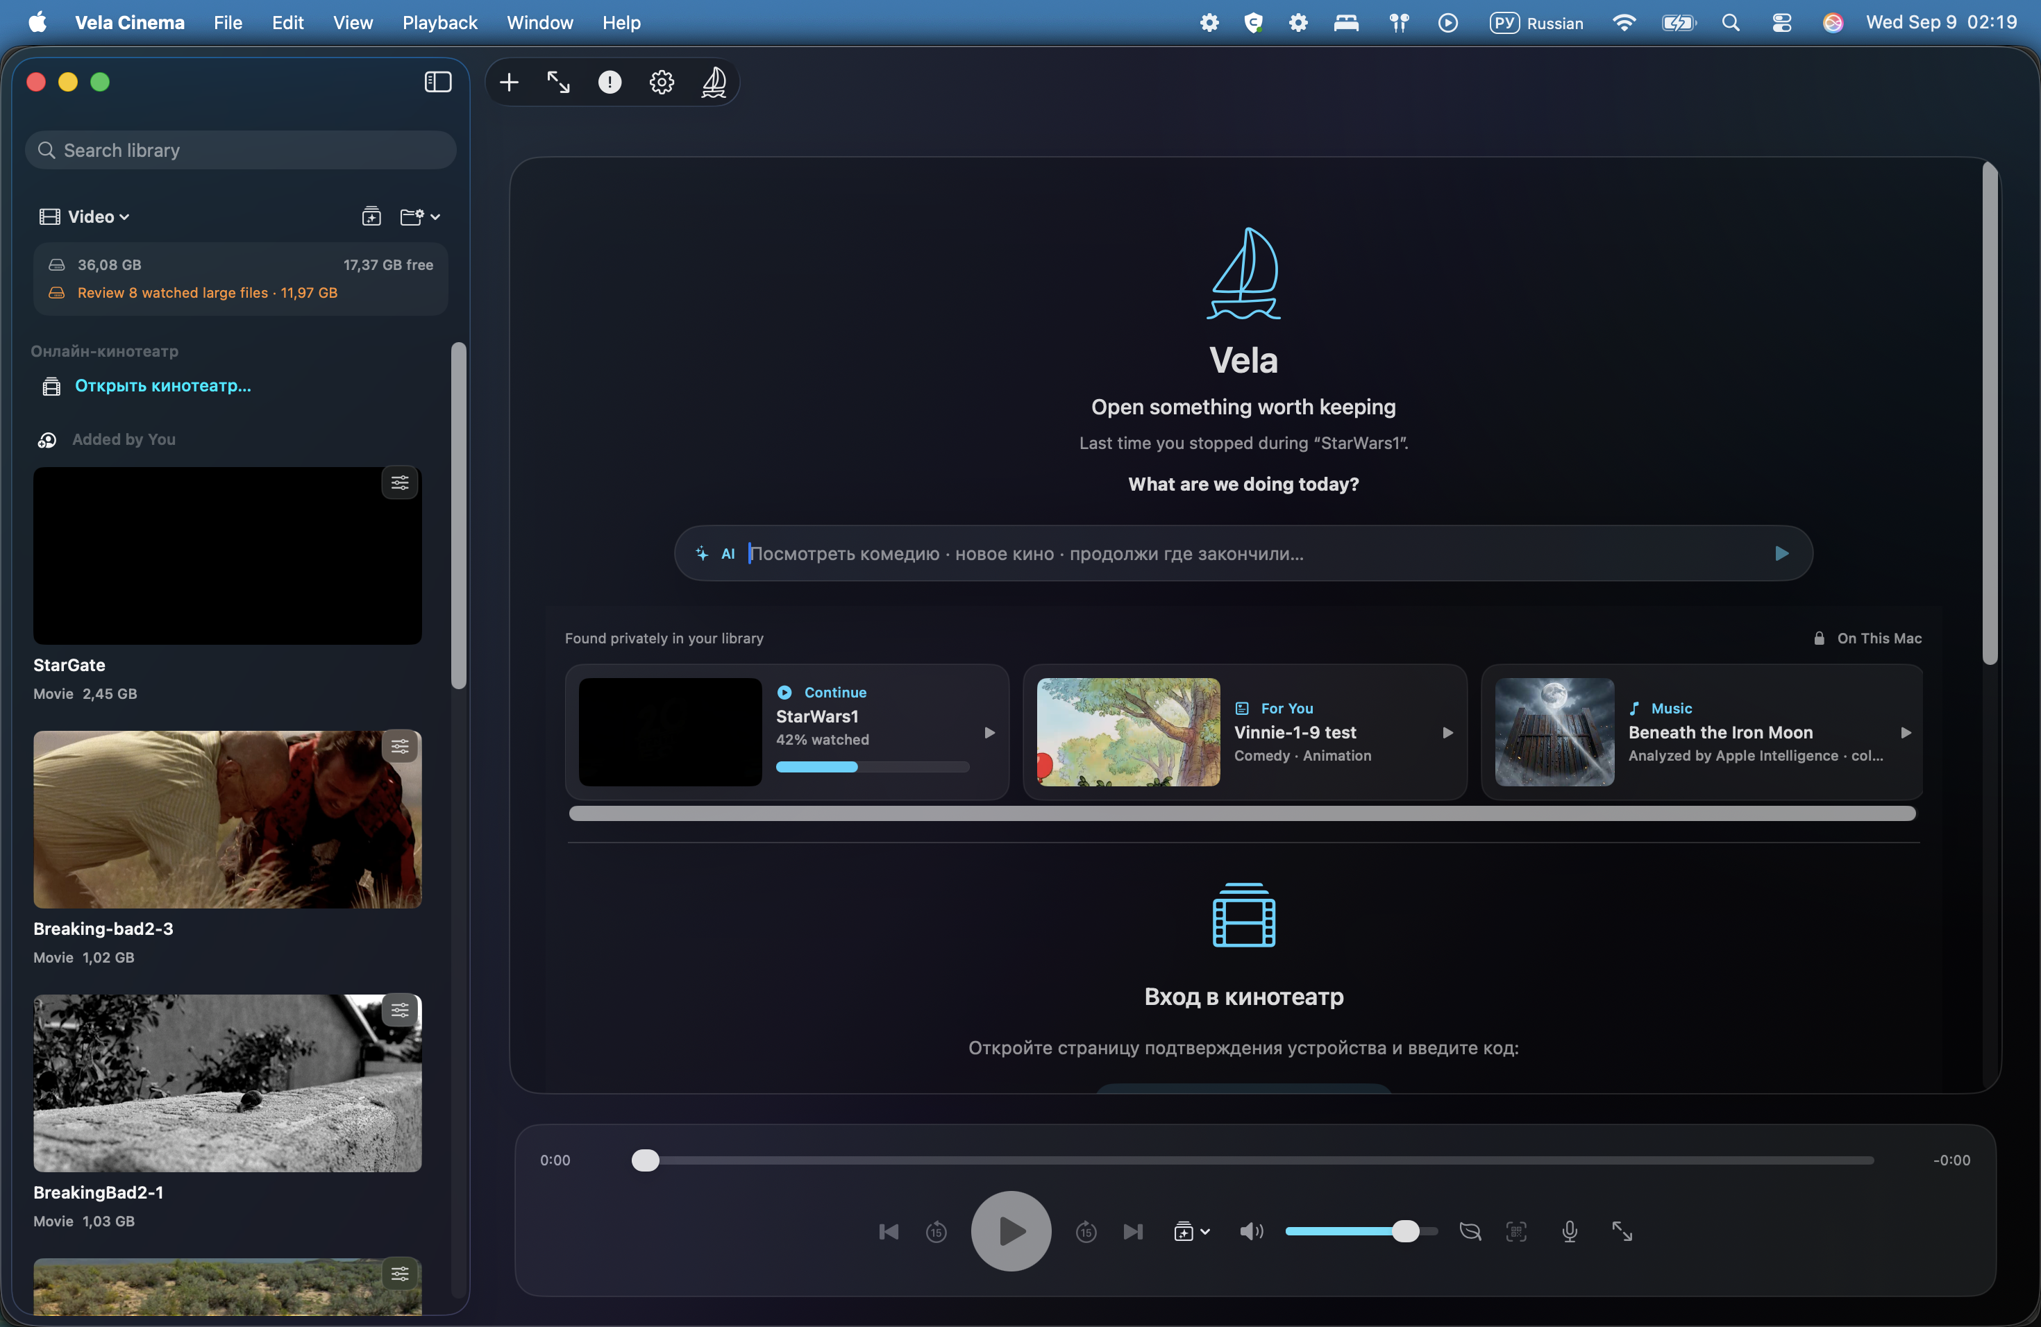The height and width of the screenshot is (1327, 2041).
Task: Select the Breaking-bad2-3 thumbnail
Action: (x=227, y=820)
